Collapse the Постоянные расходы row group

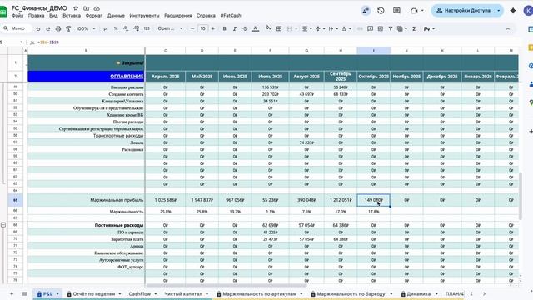click(3, 225)
